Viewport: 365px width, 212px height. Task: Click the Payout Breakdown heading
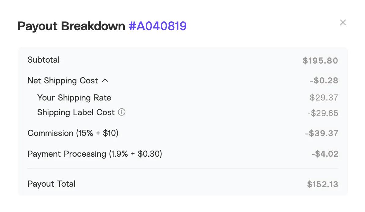click(71, 26)
